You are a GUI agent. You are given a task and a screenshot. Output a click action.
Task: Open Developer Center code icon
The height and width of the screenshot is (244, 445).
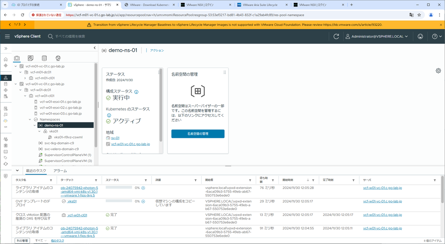pyautogui.click(x=6, y=127)
